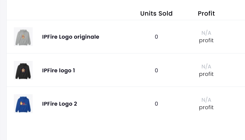This screenshot has height=140, width=245.
Task: Select units sold value for IPFire logo 1
Action: coord(156,70)
